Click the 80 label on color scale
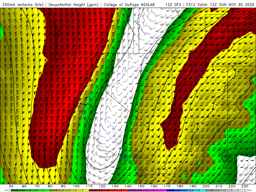Viewport: 256px width, 192px height. coord(50,186)
